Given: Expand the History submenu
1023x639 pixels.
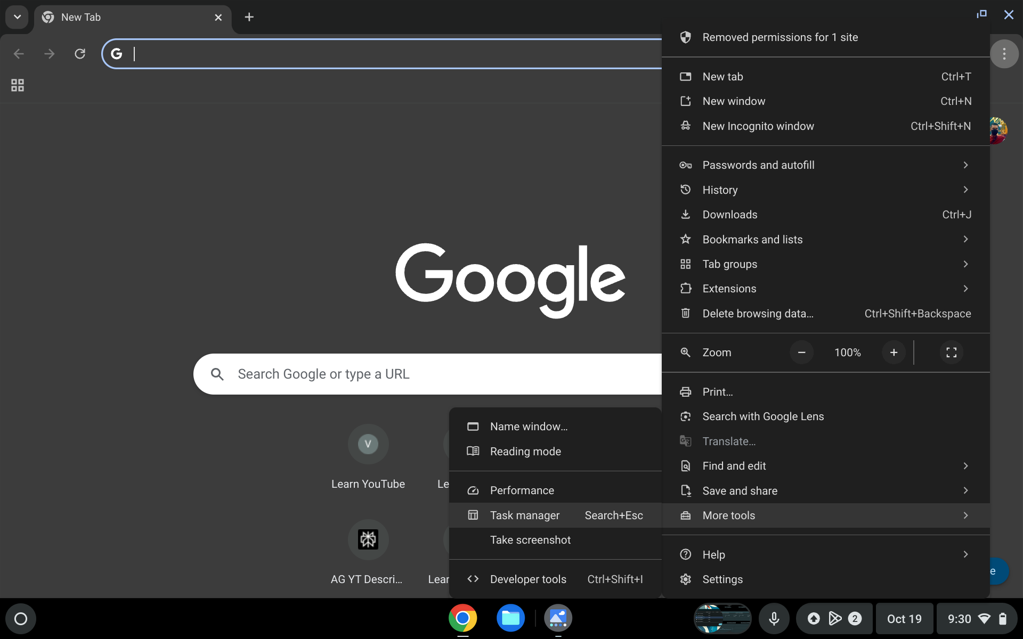Looking at the screenshot, I should 825,190.
